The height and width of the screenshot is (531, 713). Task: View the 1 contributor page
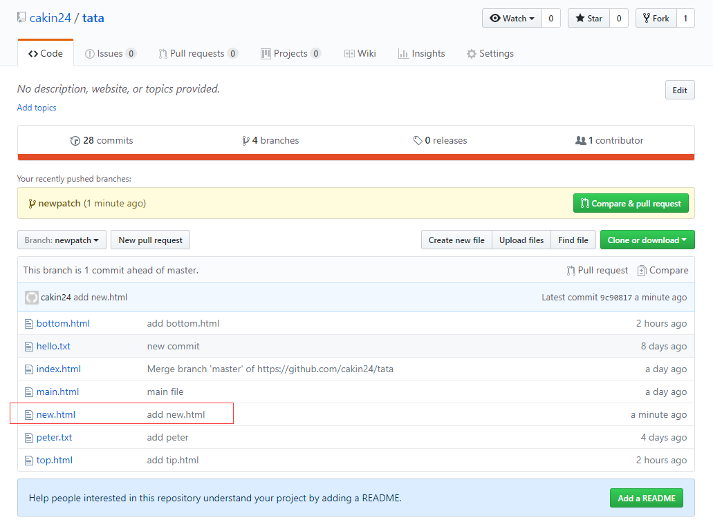tap(609, 140)
